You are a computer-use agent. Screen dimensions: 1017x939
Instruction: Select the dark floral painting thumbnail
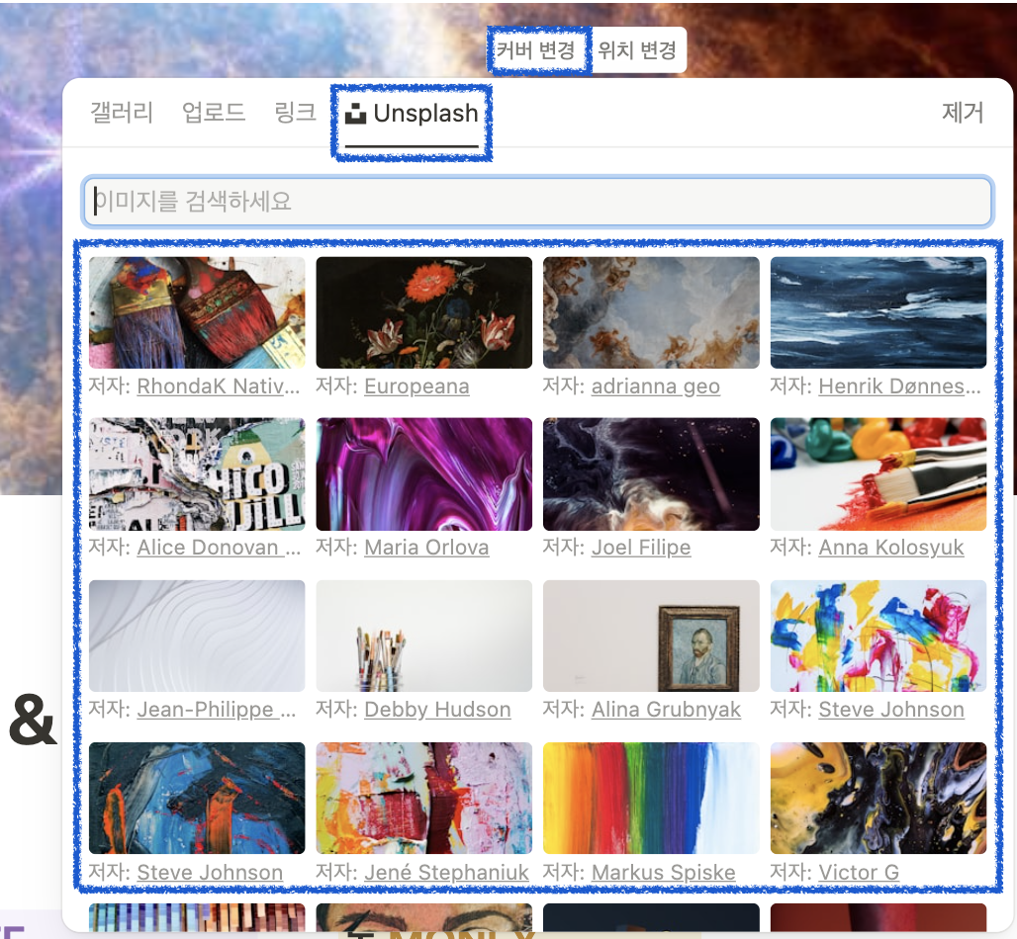pyautogui.click(x=423, y=312)
